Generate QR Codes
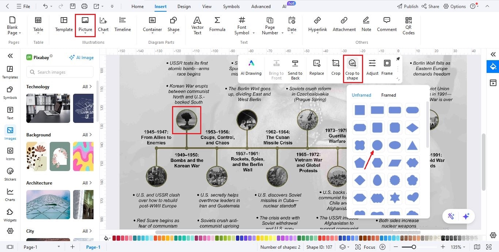Screen dimensions: 499x252 coord(408,26)
